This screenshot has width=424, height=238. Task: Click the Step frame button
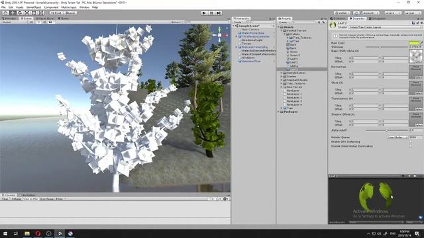[219, 13]
